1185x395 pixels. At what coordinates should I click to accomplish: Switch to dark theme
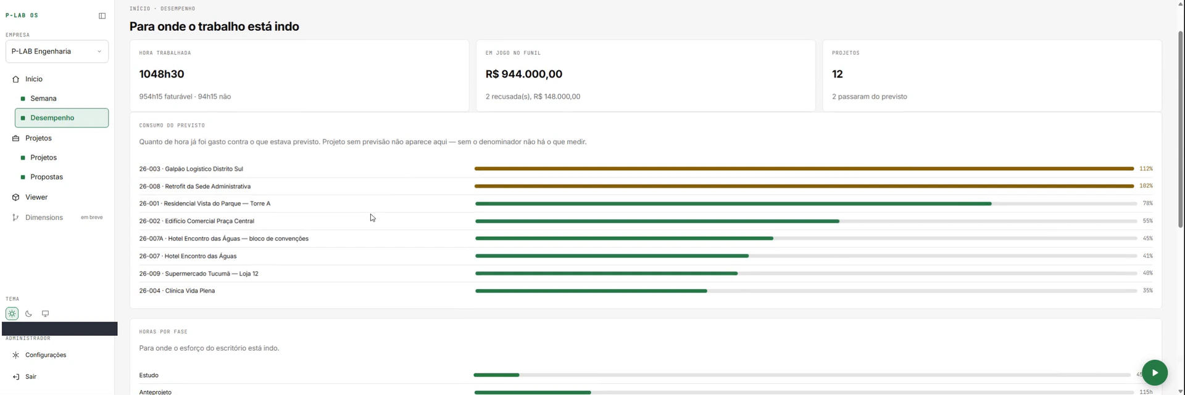coord(28,314)
